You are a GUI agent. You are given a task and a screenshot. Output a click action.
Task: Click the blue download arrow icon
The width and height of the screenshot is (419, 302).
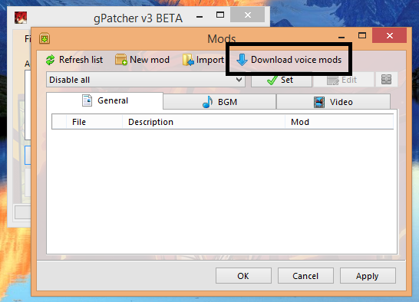point(242,60)
